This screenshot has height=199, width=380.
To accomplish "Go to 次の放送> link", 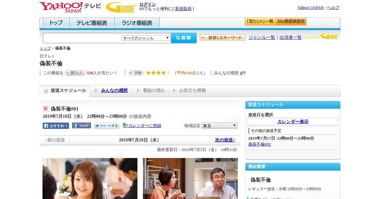I will pos(225,140).
